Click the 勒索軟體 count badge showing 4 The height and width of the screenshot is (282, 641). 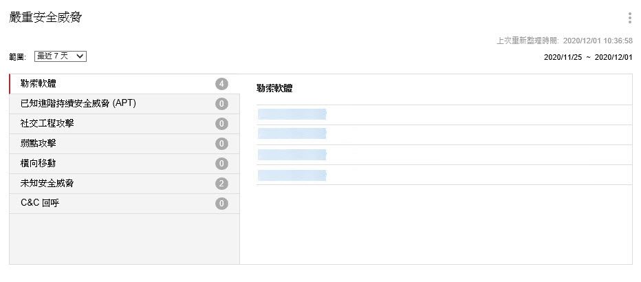[221, 84]
